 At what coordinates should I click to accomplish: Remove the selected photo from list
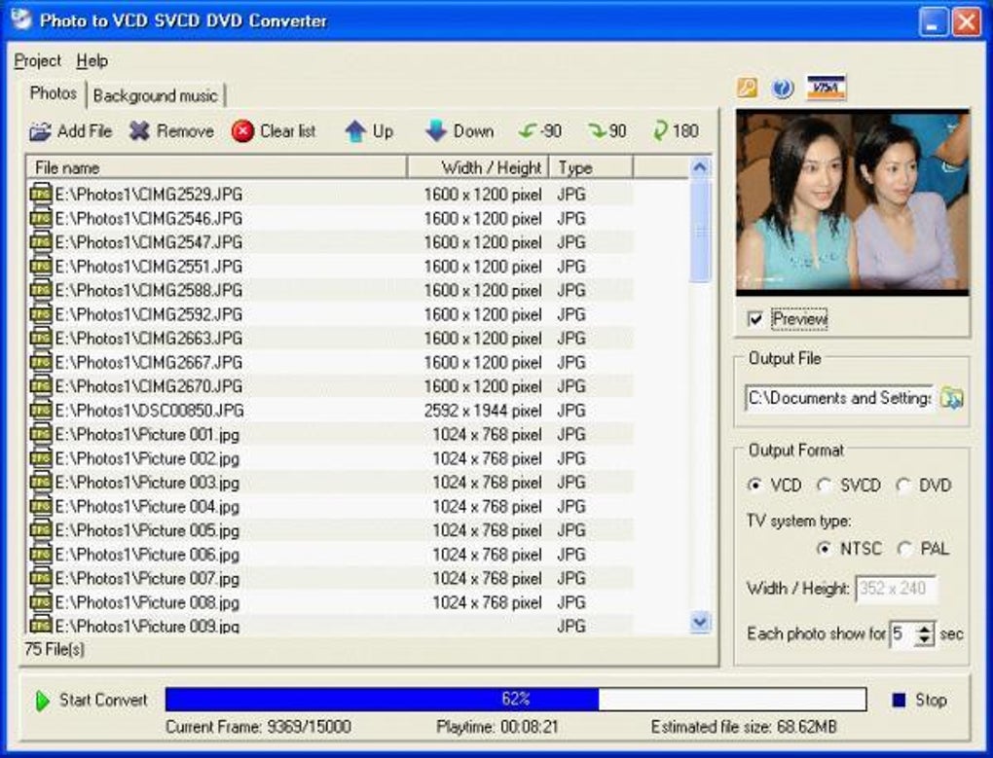point(171,131)
